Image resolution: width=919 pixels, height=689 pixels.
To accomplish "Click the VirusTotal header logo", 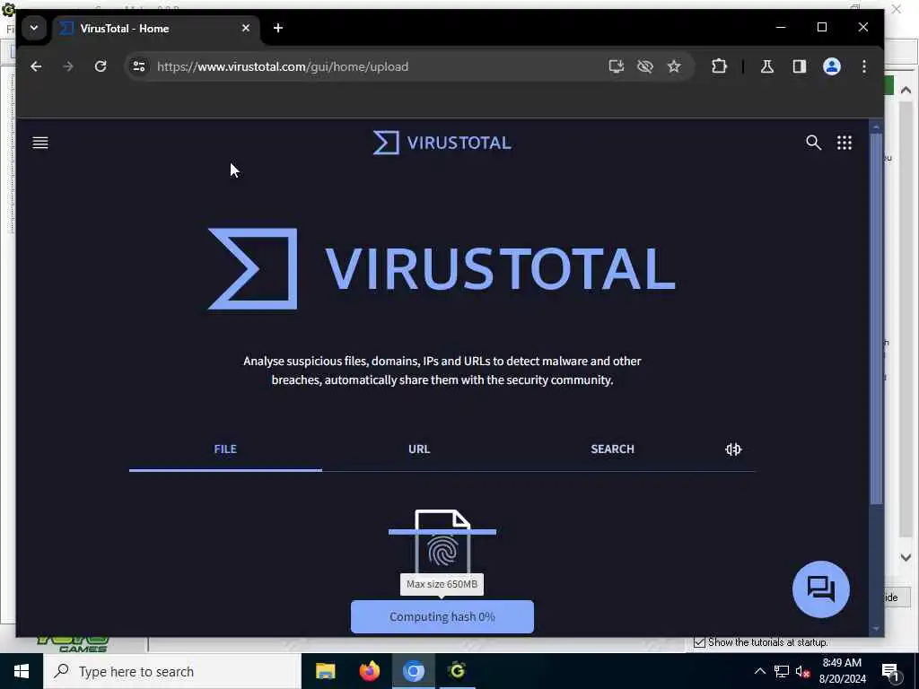I will coord(442,143).
